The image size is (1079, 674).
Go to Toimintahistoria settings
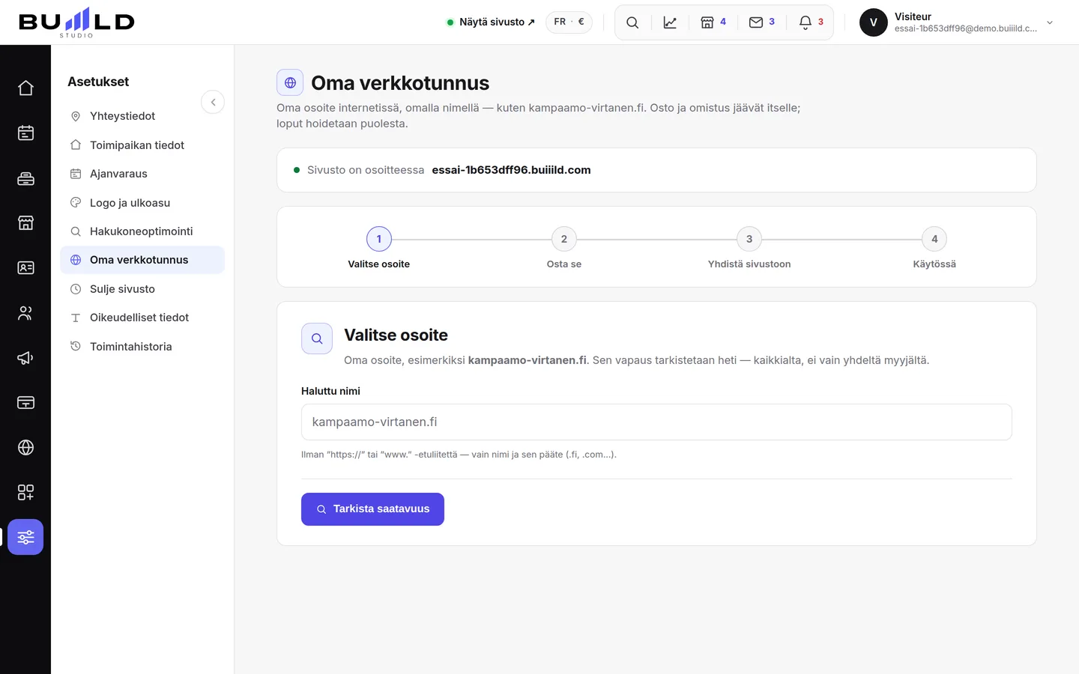[142, 347]
